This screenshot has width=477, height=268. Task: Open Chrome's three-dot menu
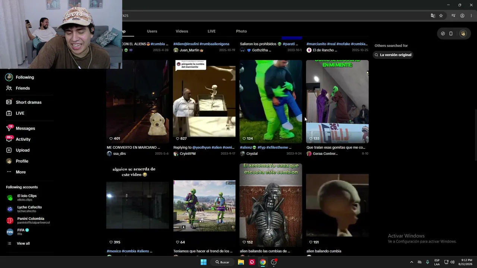pyautogui.click(x=471, y=16)
